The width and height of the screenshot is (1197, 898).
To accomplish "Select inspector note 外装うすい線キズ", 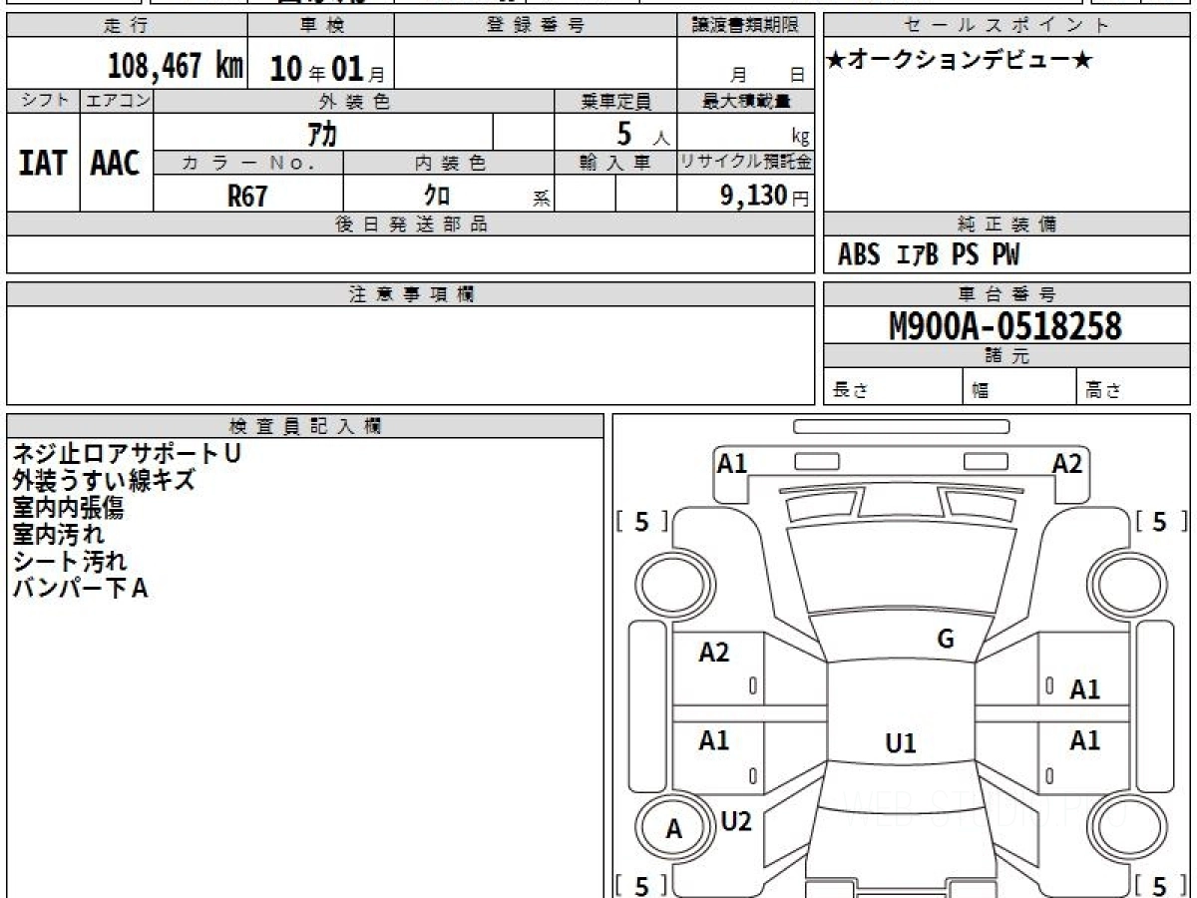I will coord(103,481).
